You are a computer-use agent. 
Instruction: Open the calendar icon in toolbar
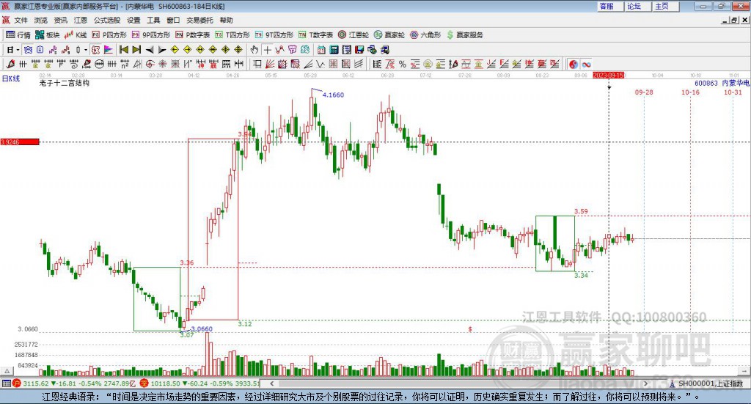tap(321, 50)
